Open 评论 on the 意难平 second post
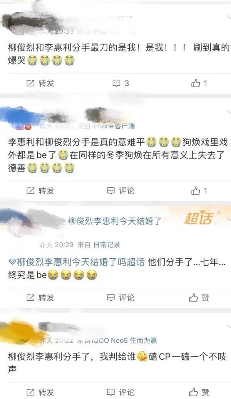The width and height of the screenshot is (231, 399). coord(121,190)
